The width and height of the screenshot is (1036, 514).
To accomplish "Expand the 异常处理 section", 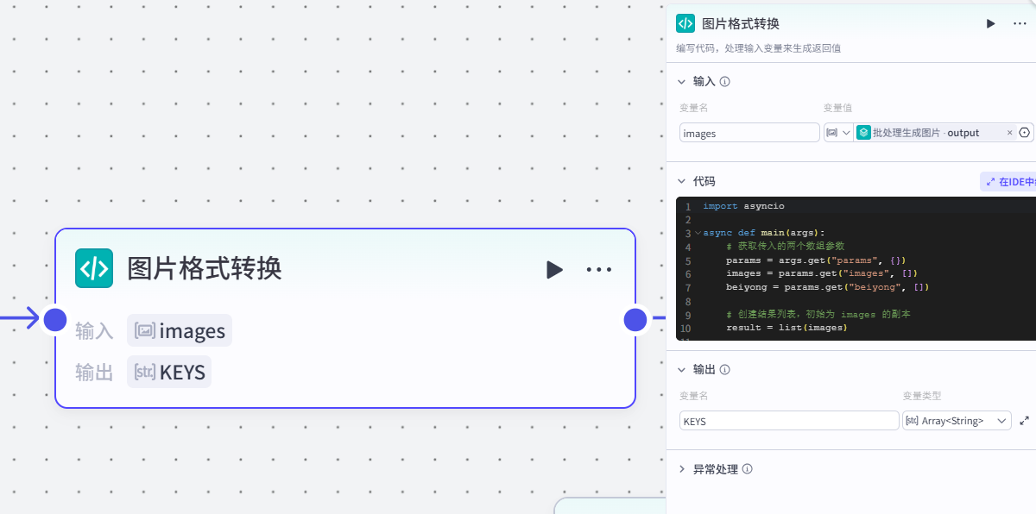I will 681,469.
